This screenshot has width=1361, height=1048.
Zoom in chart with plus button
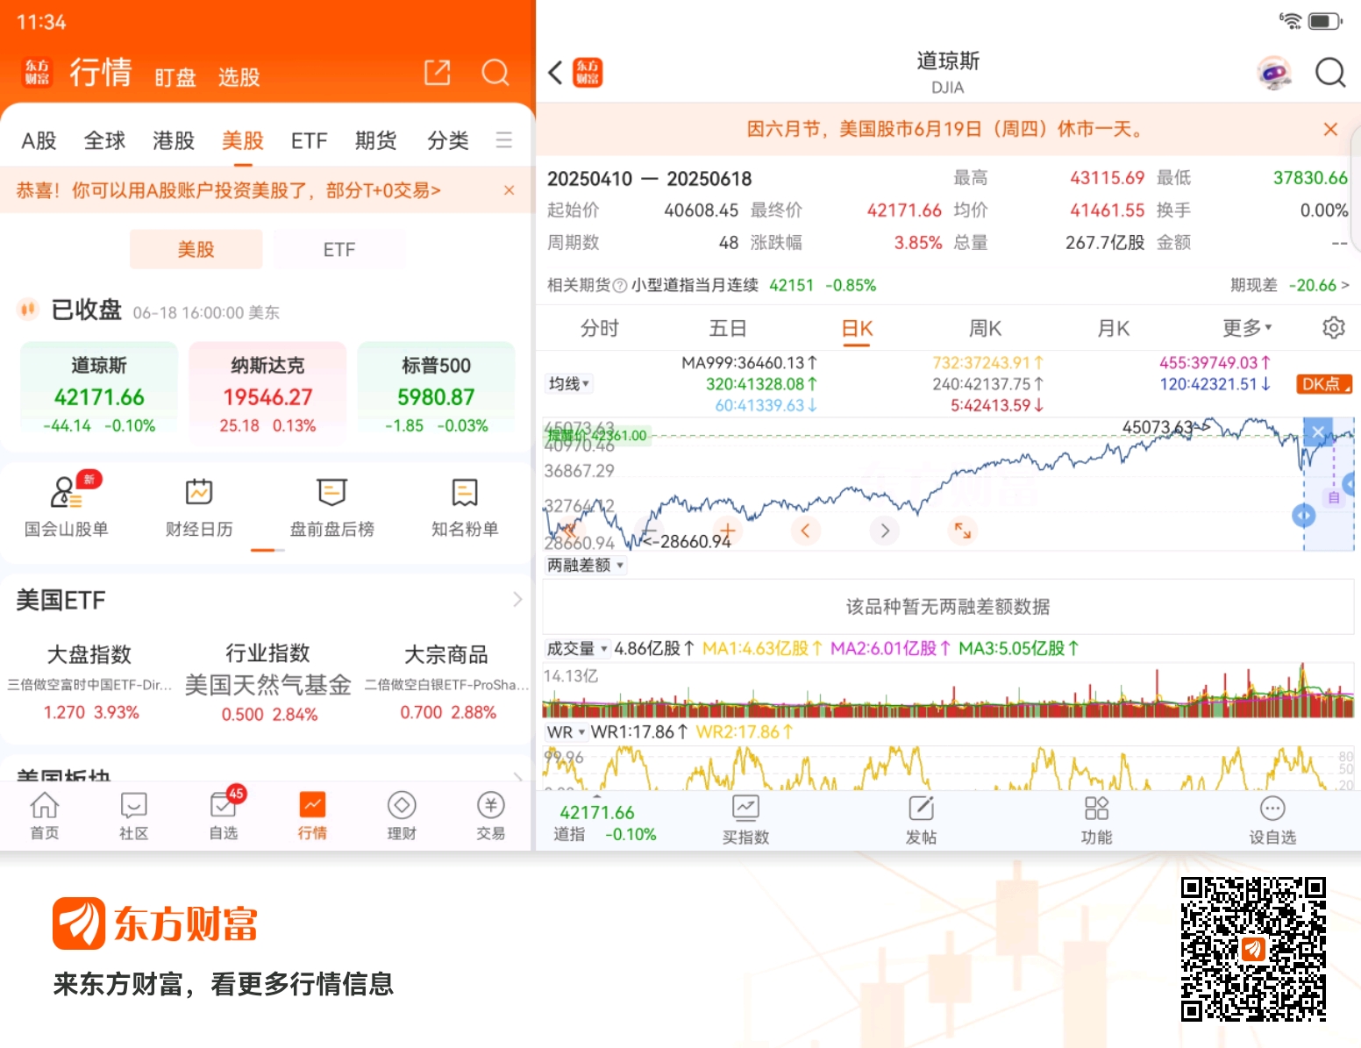726,530
